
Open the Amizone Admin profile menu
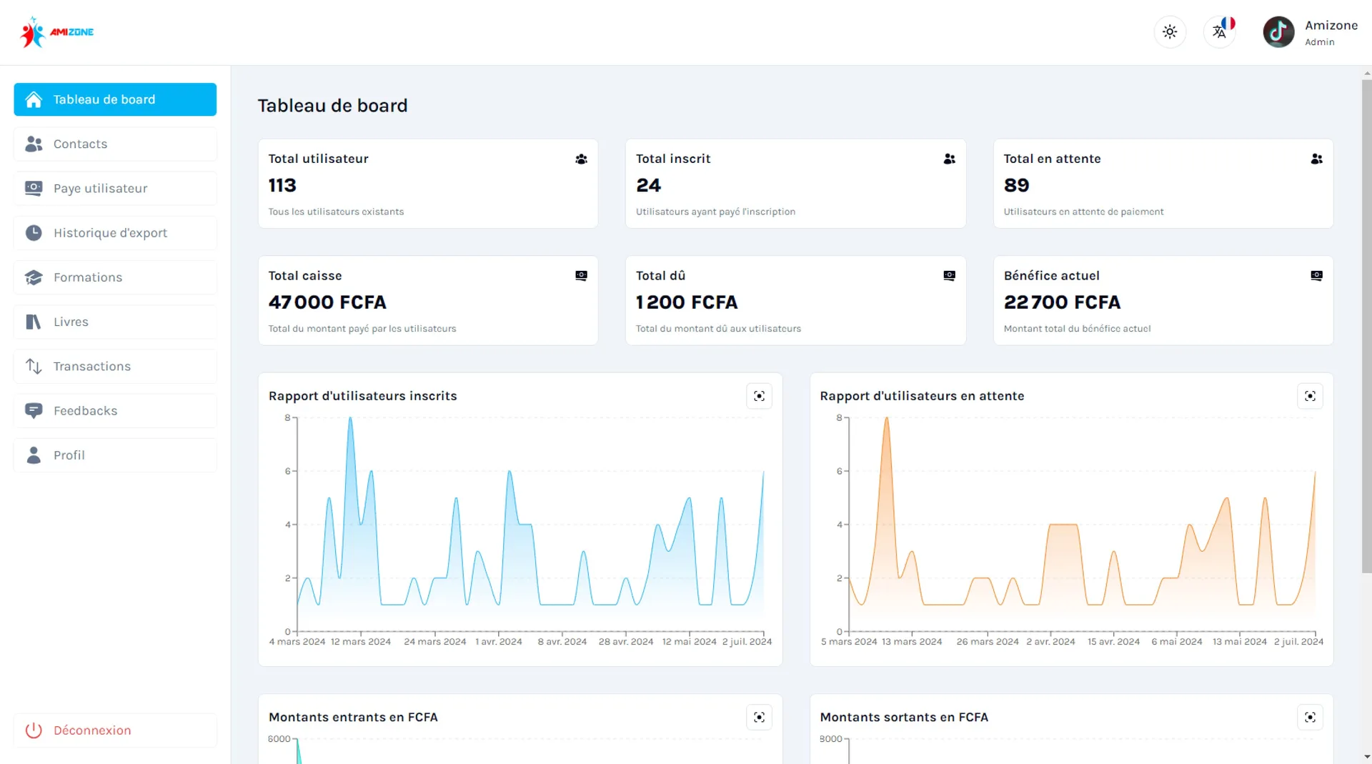coord(1311,32)
